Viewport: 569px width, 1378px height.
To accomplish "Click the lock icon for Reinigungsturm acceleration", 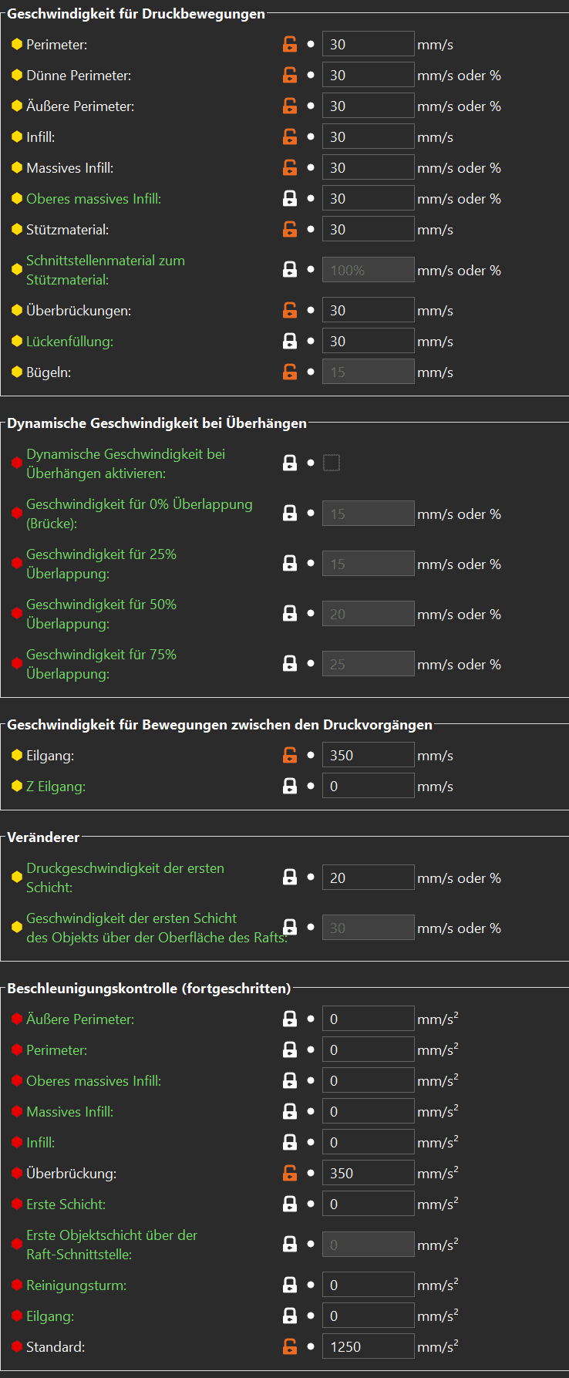I will click(x=290, y=1285).
